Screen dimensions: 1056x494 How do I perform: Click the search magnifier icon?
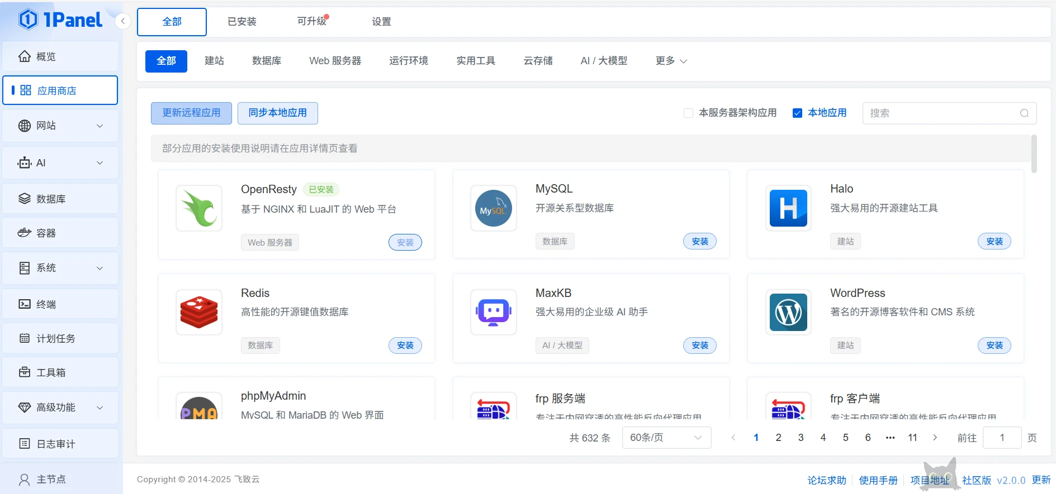point(1024,113)
